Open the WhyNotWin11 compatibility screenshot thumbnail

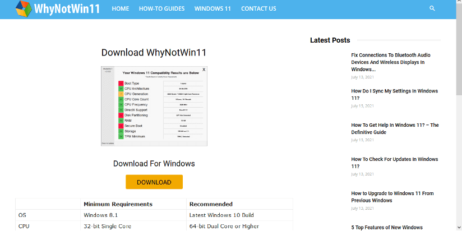click(154, 106)
